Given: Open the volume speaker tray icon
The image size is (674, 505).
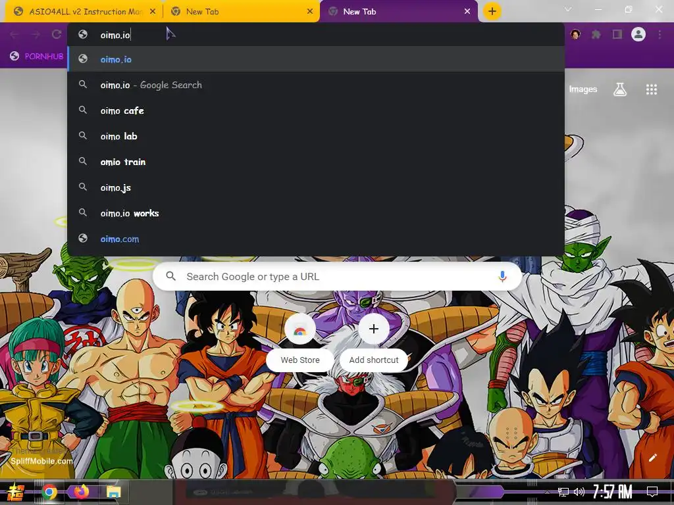Looking at the screenshot, I should (x=579, y=492).
